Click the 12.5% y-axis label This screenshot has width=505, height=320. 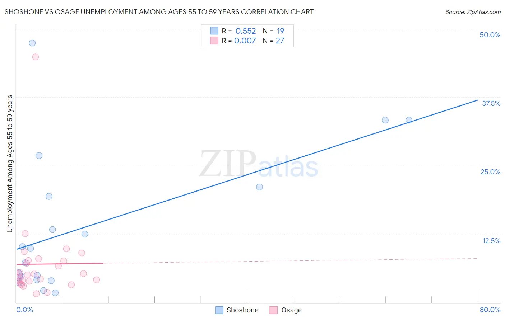tap(491, 241)
